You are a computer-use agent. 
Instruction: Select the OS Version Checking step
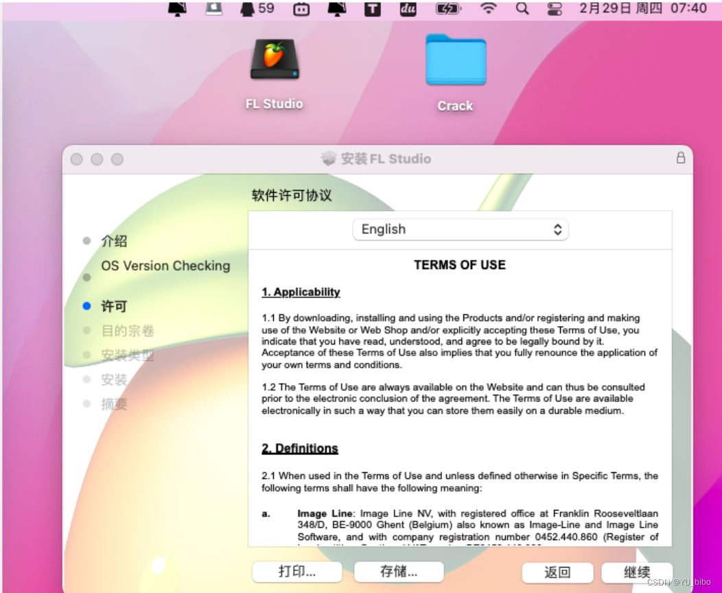pos(166,266)
